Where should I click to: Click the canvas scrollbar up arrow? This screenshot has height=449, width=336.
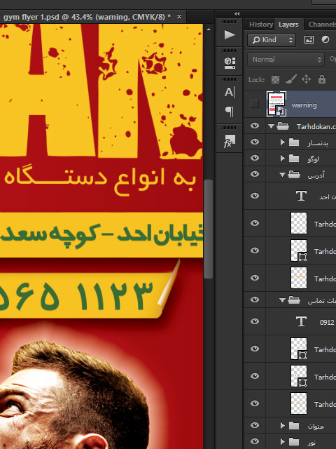point(209,29)
